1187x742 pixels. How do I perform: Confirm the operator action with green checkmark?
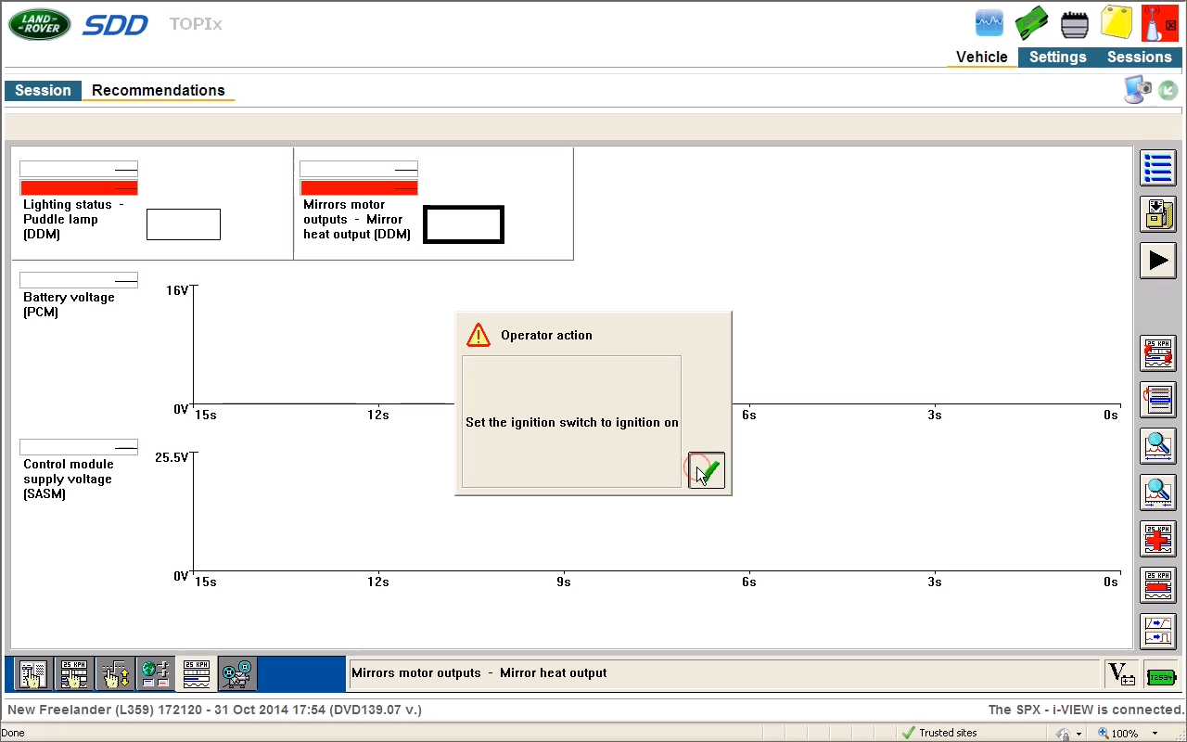click(707, 470)
